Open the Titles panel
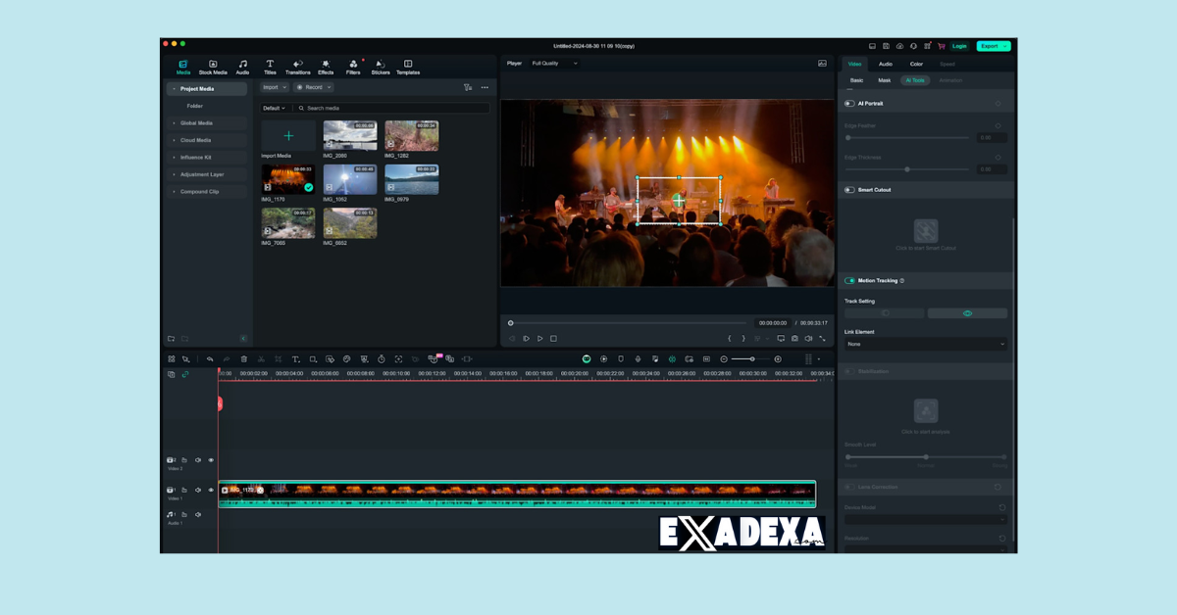Viewport: 1177px width, 615px height. (x=269, y=67)
